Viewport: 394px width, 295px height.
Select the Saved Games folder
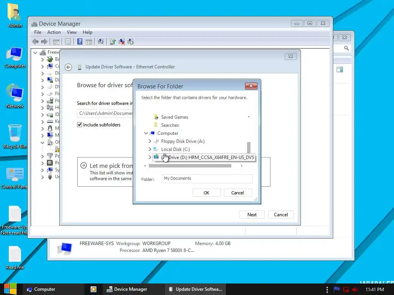pos(174,117)
